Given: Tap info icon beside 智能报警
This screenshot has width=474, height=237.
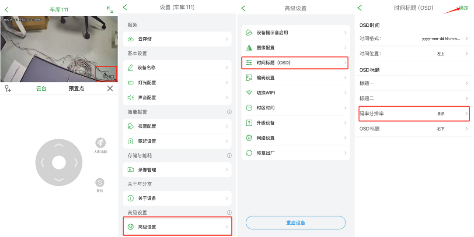Looking at the screenshot, I should click(x=229, y=112).
